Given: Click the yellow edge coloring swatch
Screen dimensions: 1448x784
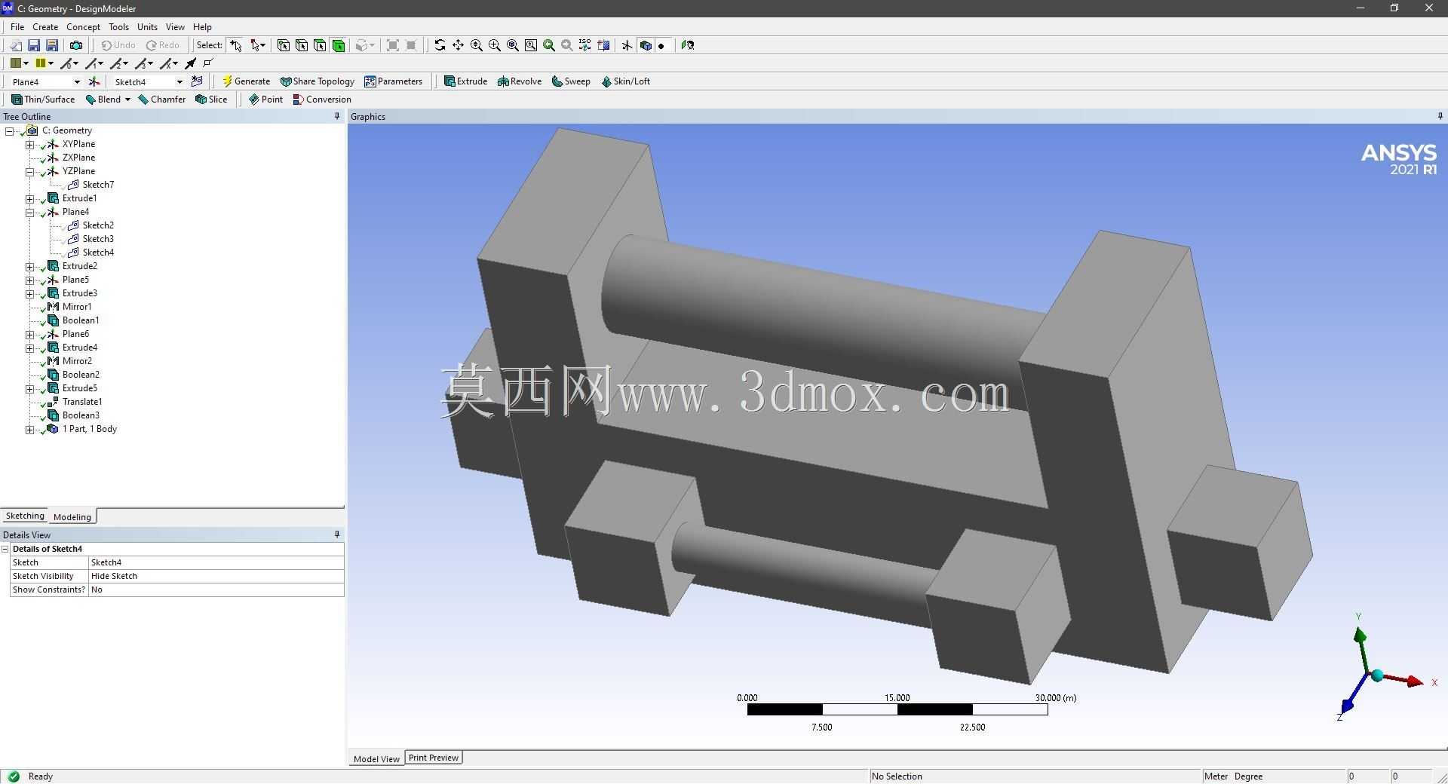Looking at the screenshot, I should pos(41,63).
